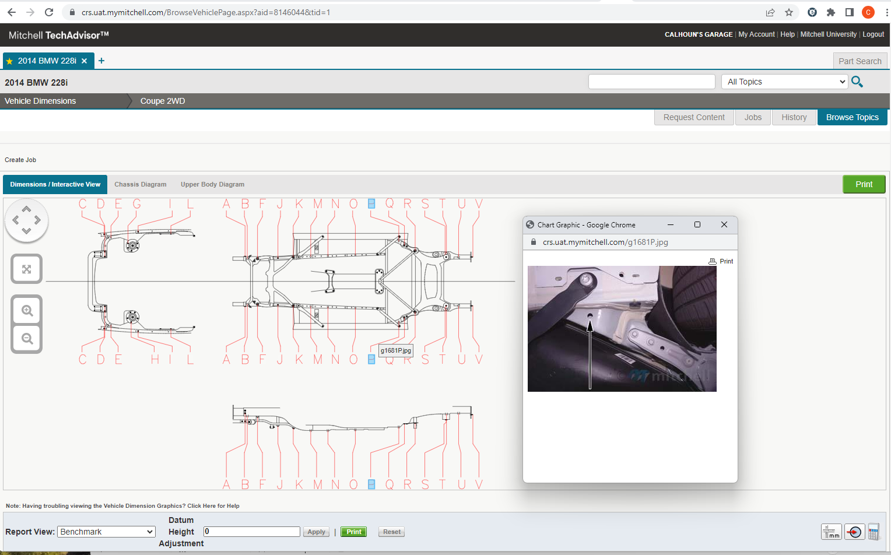Go back with the browser back arrow

coord(12,12)
